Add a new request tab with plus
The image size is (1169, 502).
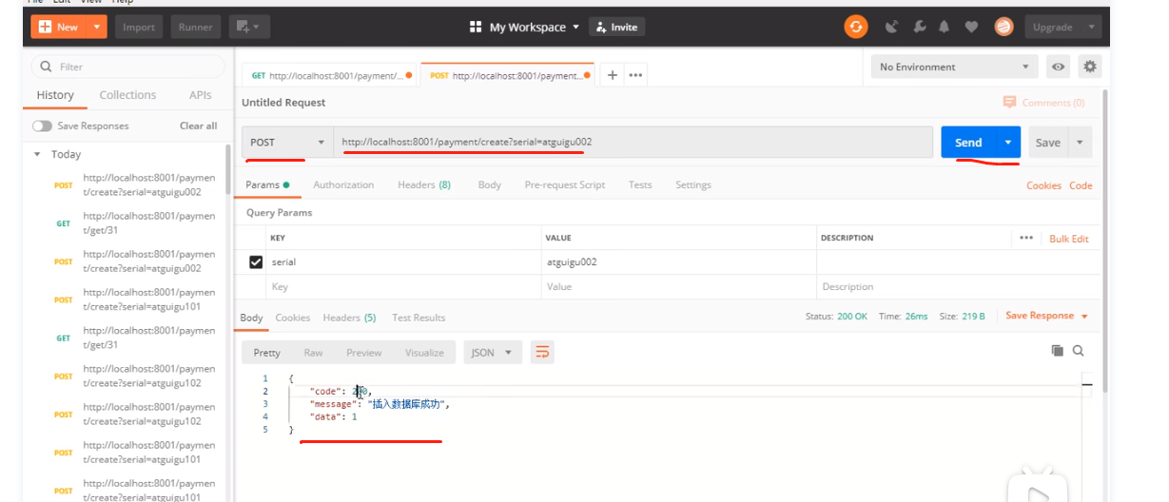tap(613, 75)
